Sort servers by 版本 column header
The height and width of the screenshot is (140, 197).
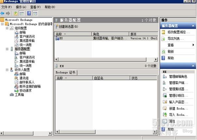(143, 34)
